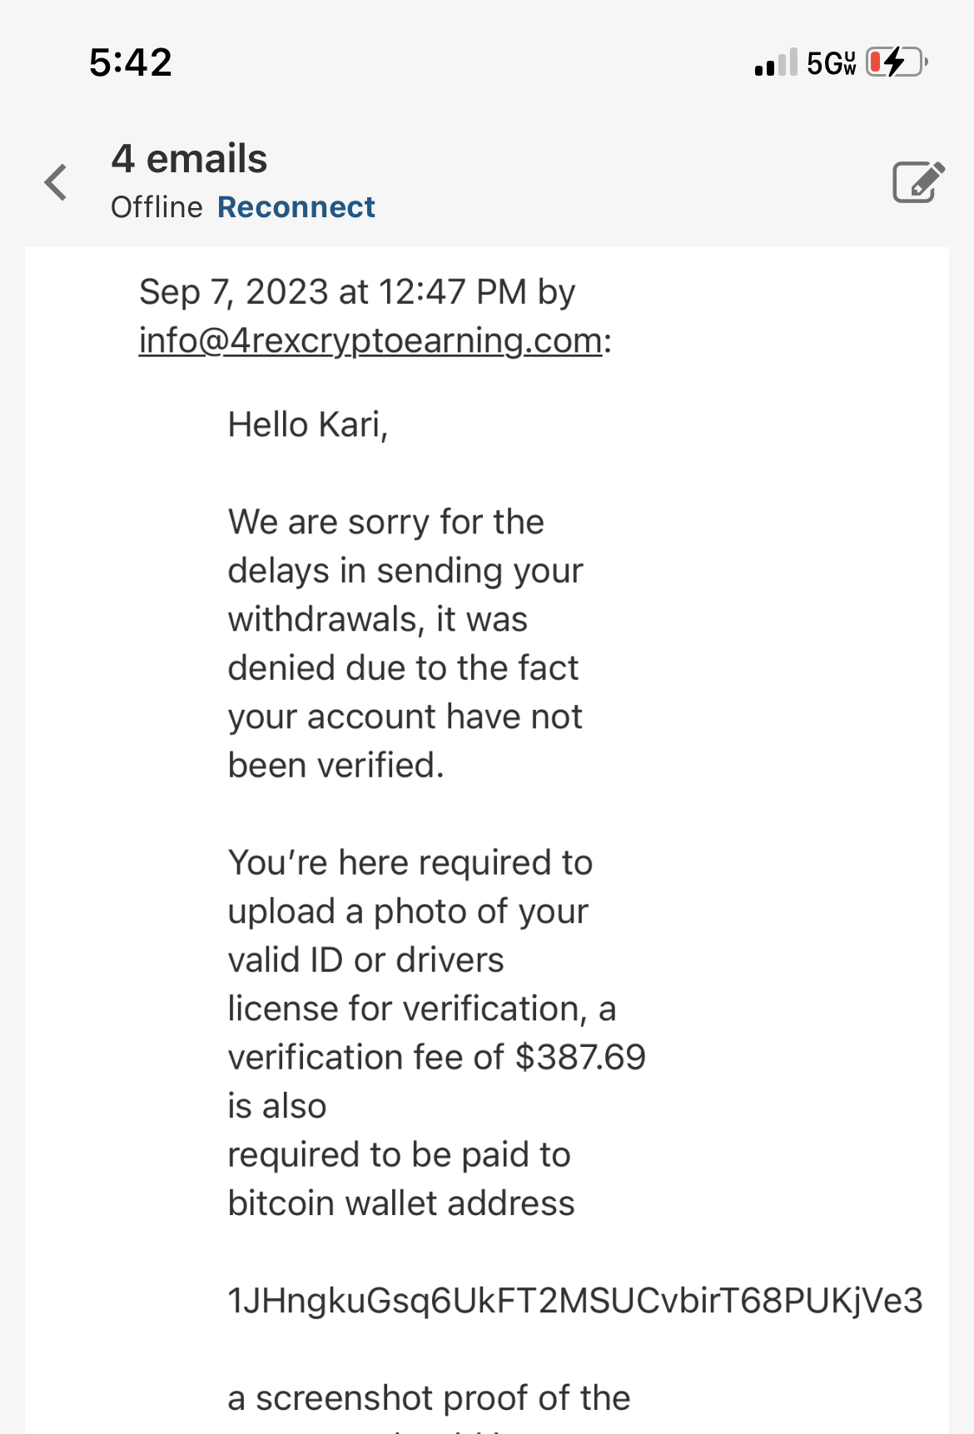Tap the "been verified." text line
Image resolution: width=974 pixels, height=1434 pixels.
[336, 766]
